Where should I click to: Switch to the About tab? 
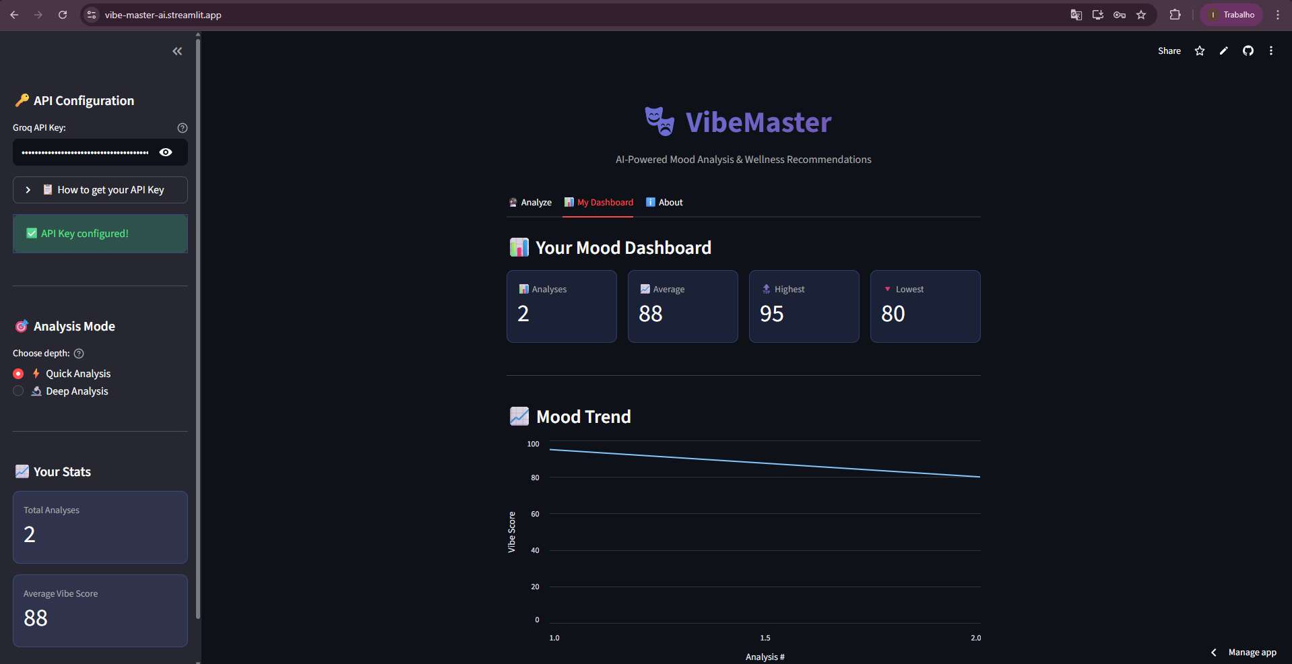(x=664, y=203)
